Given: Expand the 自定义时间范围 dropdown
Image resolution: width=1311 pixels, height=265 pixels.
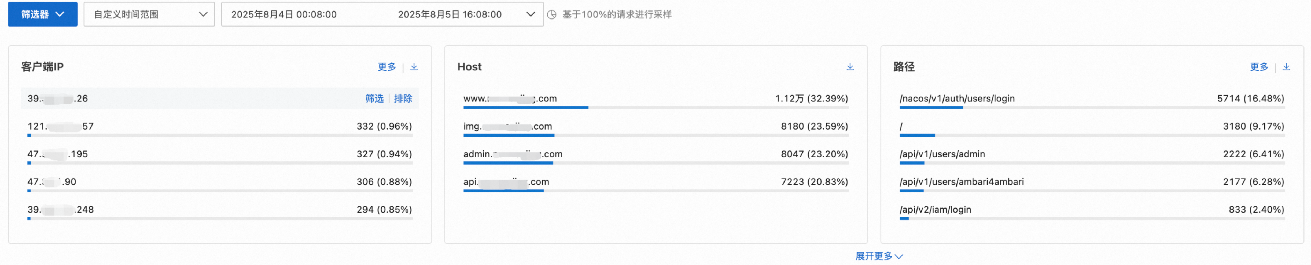Looking at the screenshot, I should click(149, 14).
